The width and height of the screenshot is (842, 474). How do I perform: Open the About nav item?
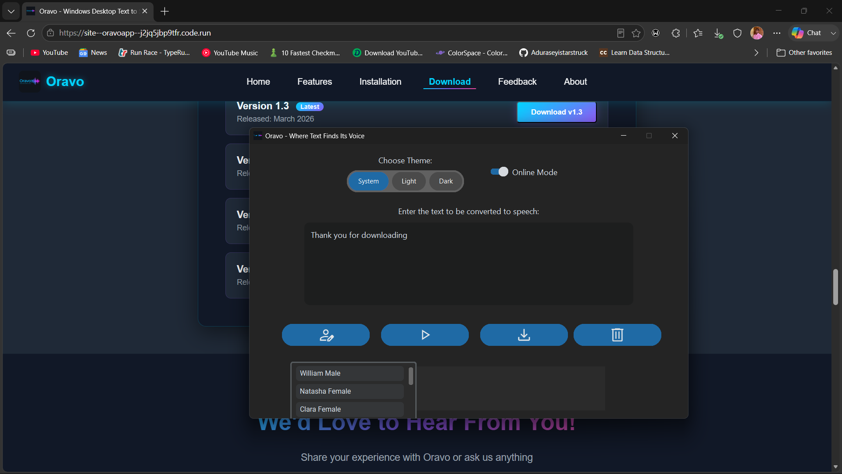tap(575, 82)
